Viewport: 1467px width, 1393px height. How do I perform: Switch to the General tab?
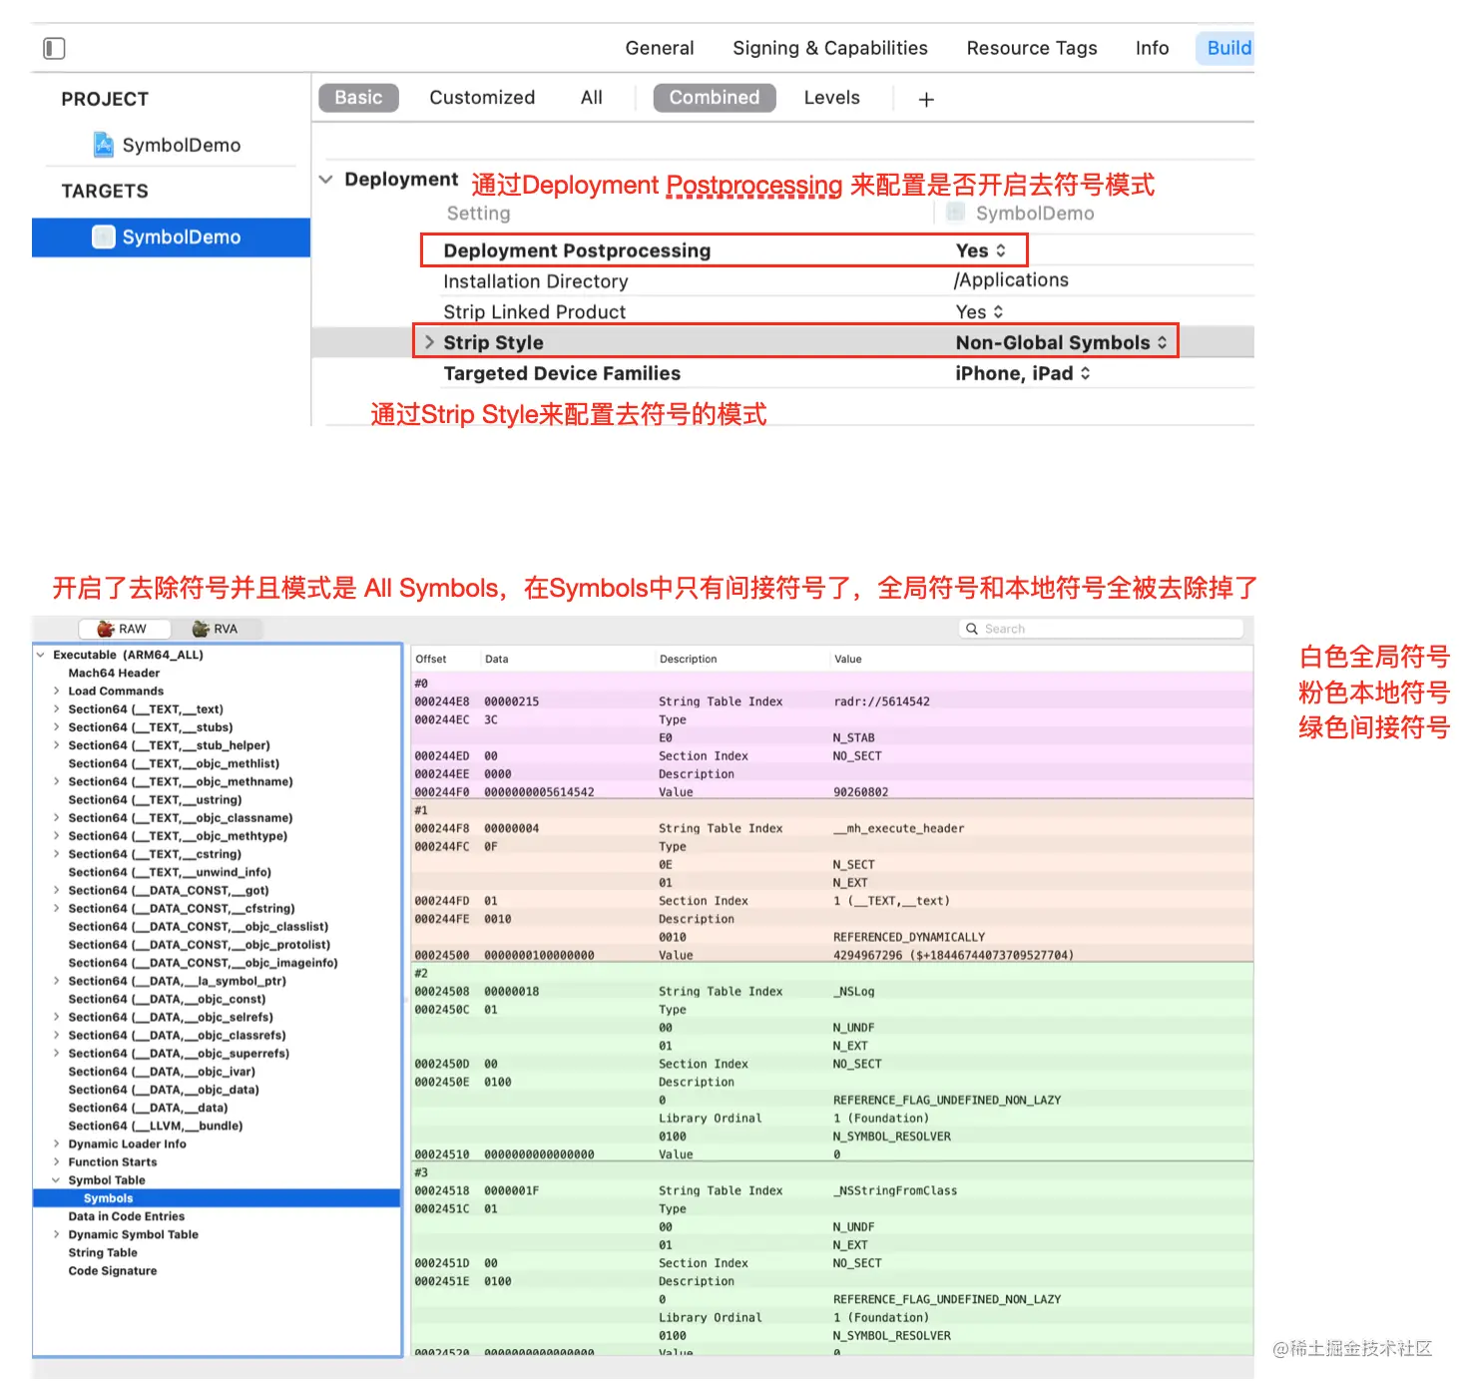pyautogui.click(x=660, y=47)
